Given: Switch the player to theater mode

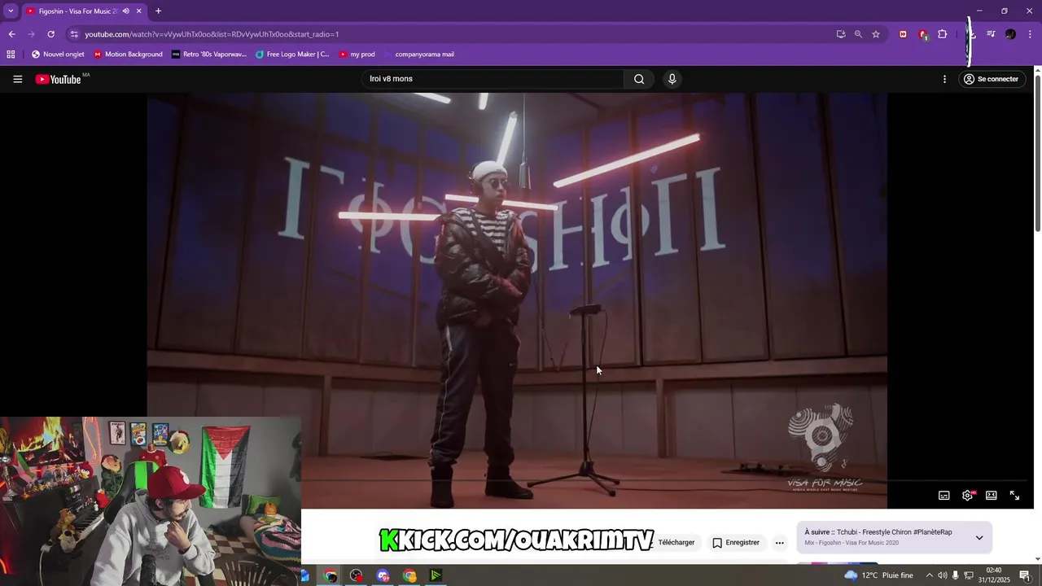Looking at the screenshot, I should click(x=991, y=495).
